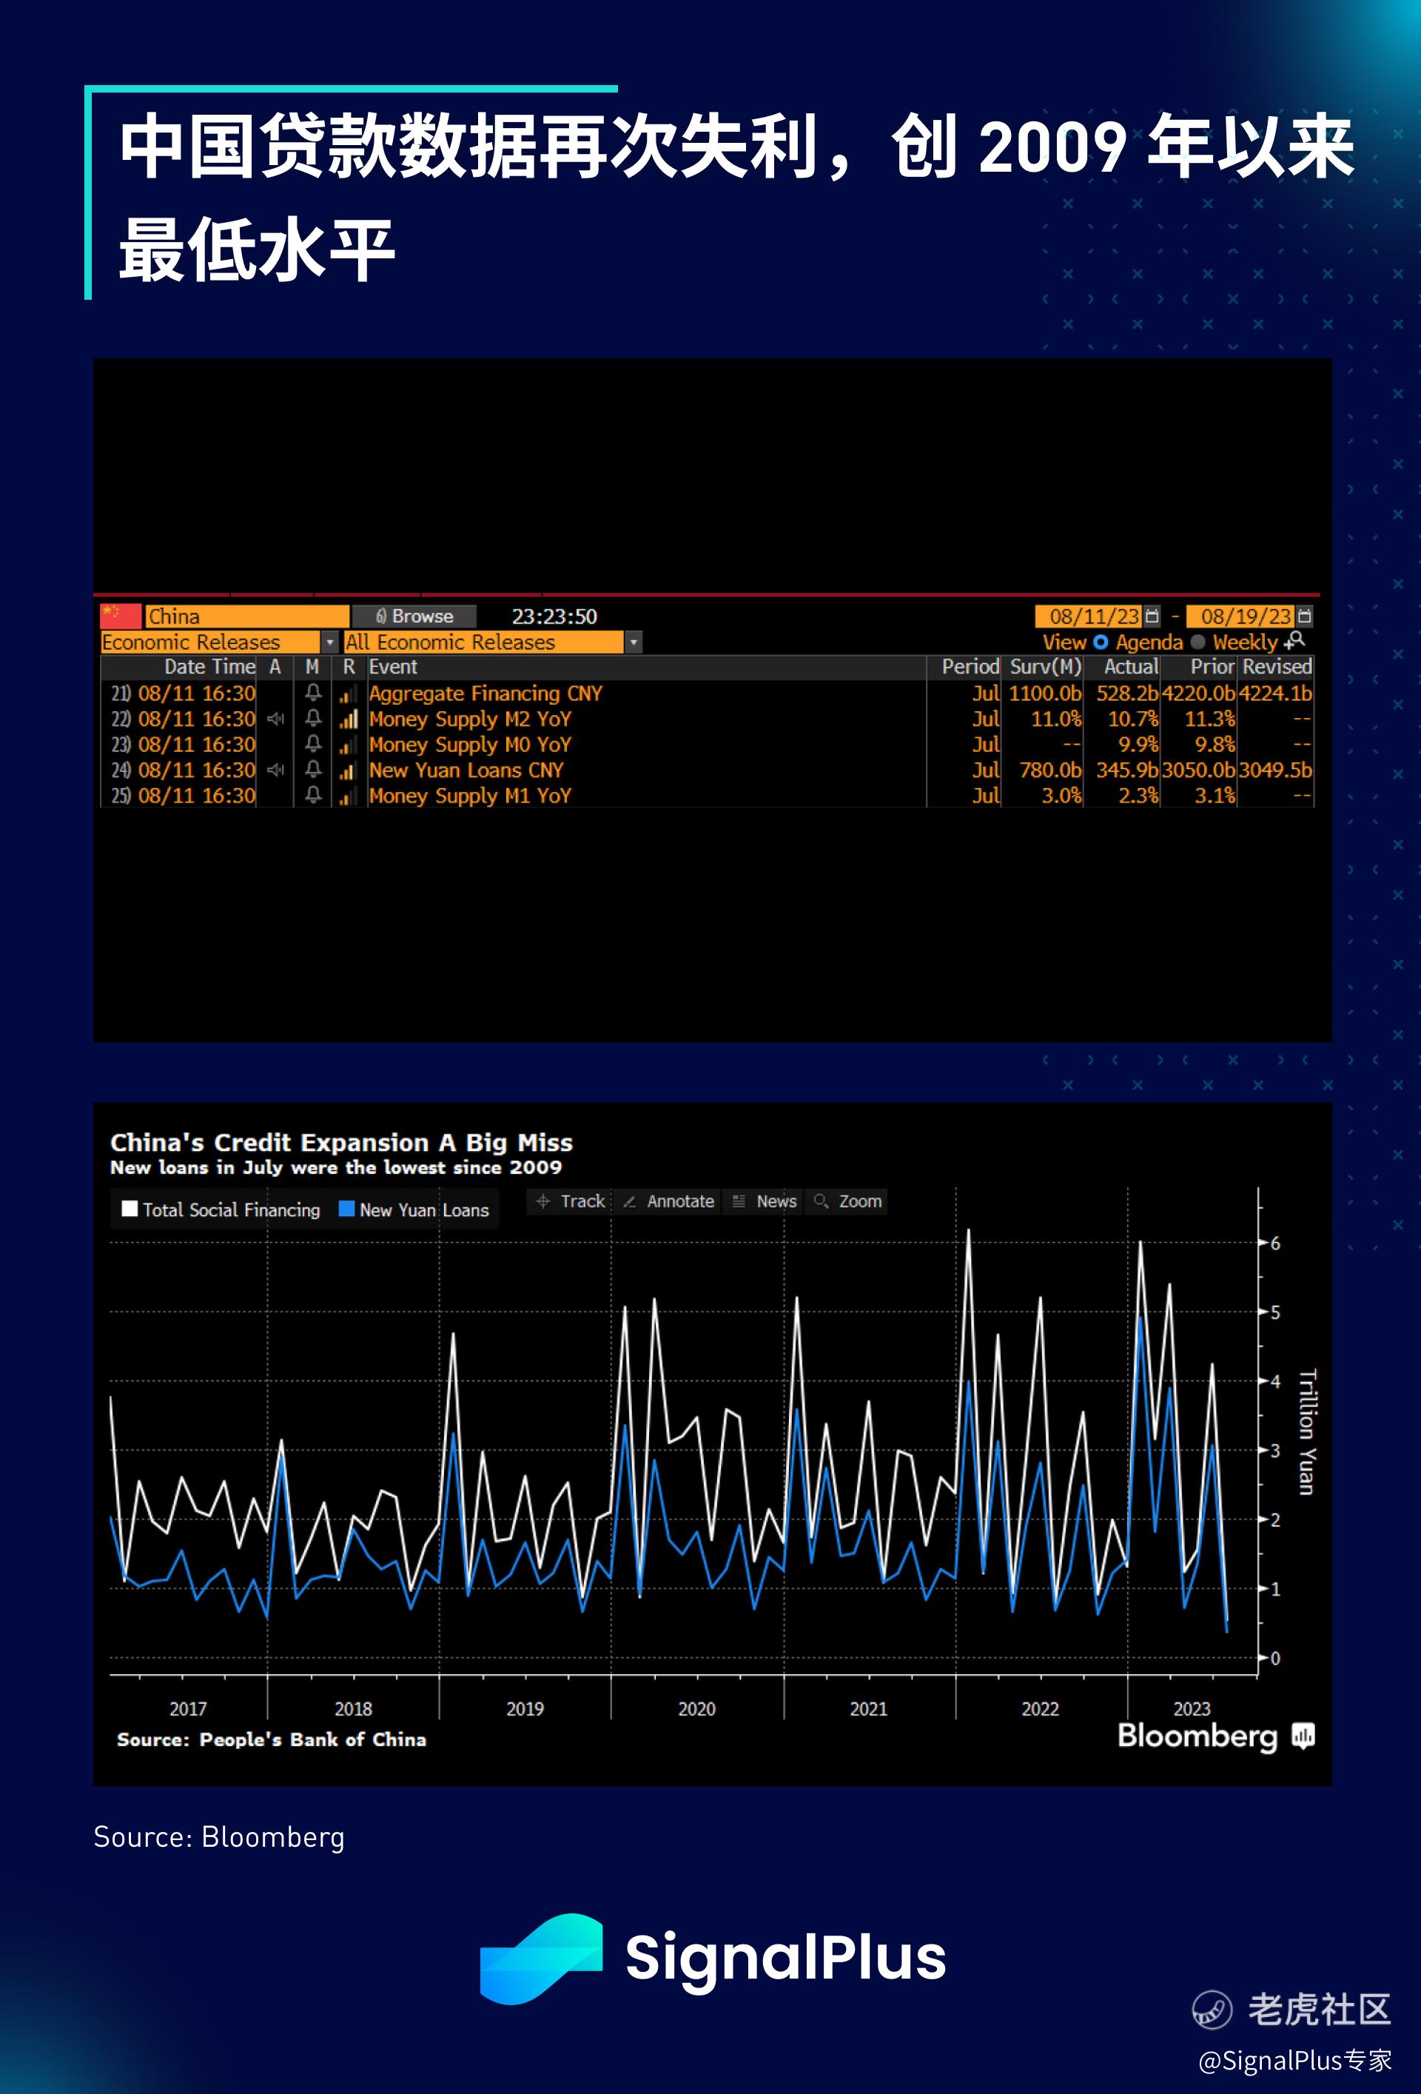
Task: Click the China country input field
Action: [x=247, y=615]
